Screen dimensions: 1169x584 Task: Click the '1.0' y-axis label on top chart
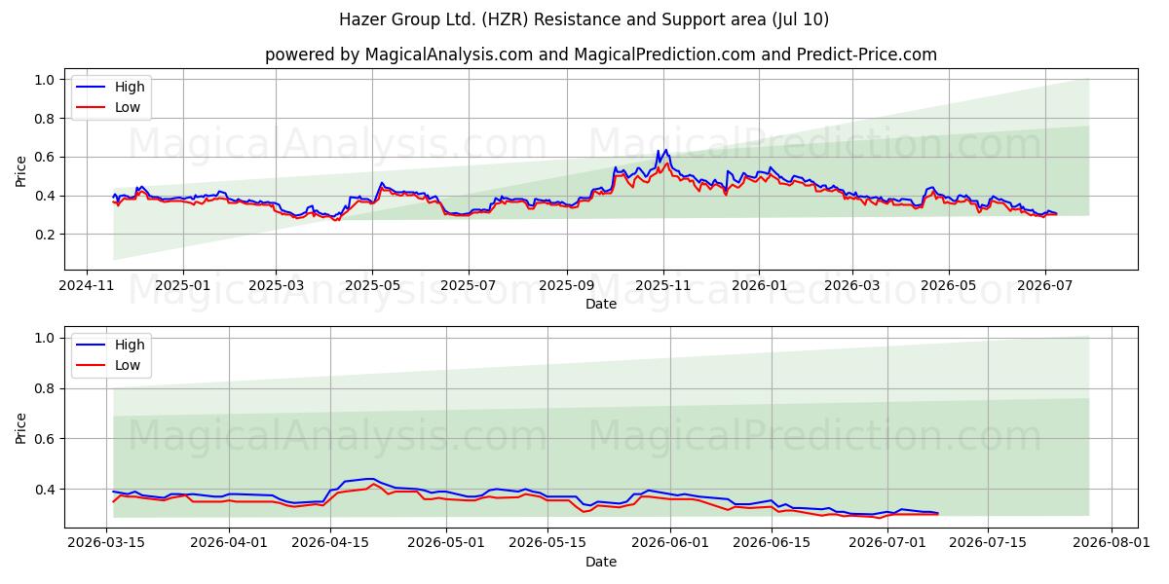pos(47,80)
